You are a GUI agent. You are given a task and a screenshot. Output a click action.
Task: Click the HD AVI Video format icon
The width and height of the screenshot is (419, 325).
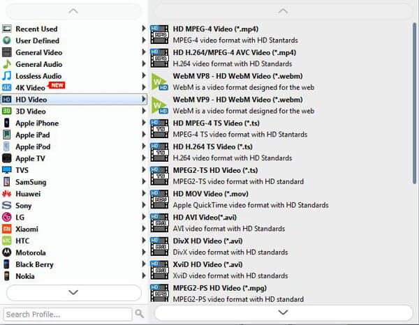coord(159,222)
